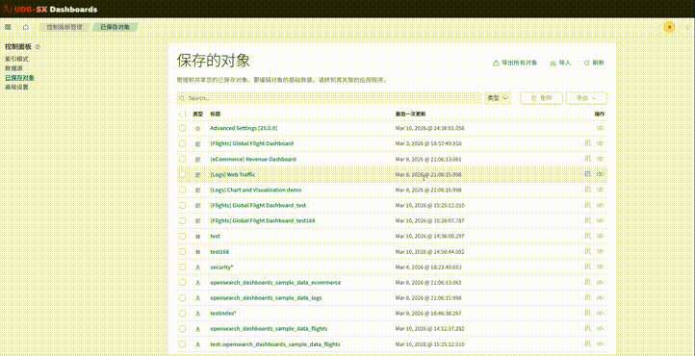This screenshot has width=695, height=356.
Task: Check the Global Flight Dashboard_test168 row
Action: point(182,220)
